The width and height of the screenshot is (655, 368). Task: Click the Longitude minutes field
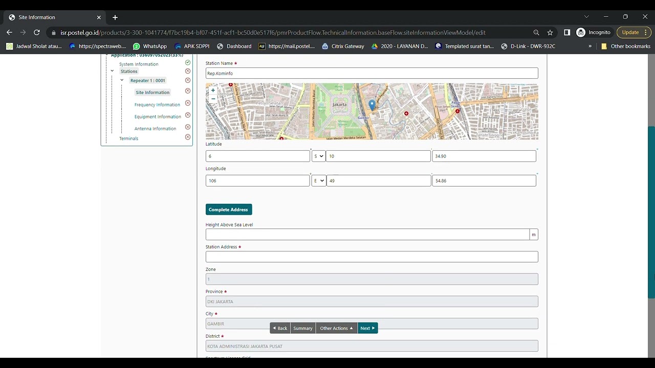378,180
